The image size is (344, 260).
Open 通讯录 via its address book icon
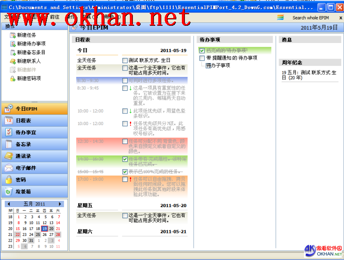pos(9,156)
